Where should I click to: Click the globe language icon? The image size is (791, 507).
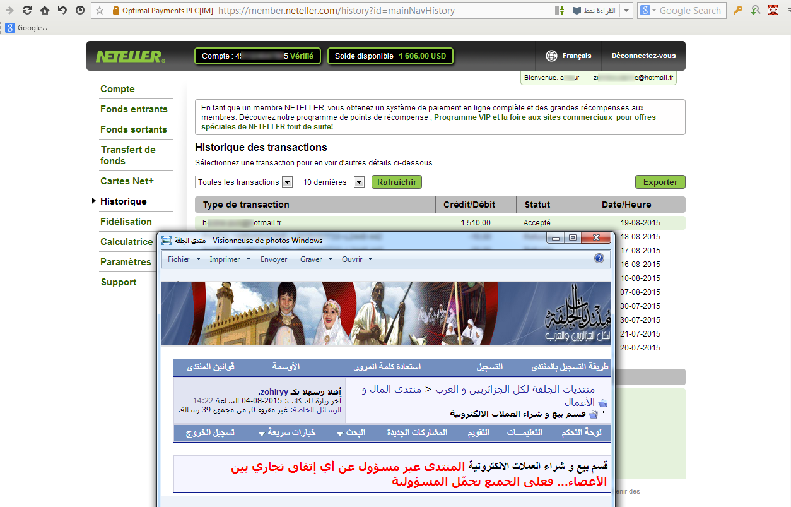coord(551,56)
